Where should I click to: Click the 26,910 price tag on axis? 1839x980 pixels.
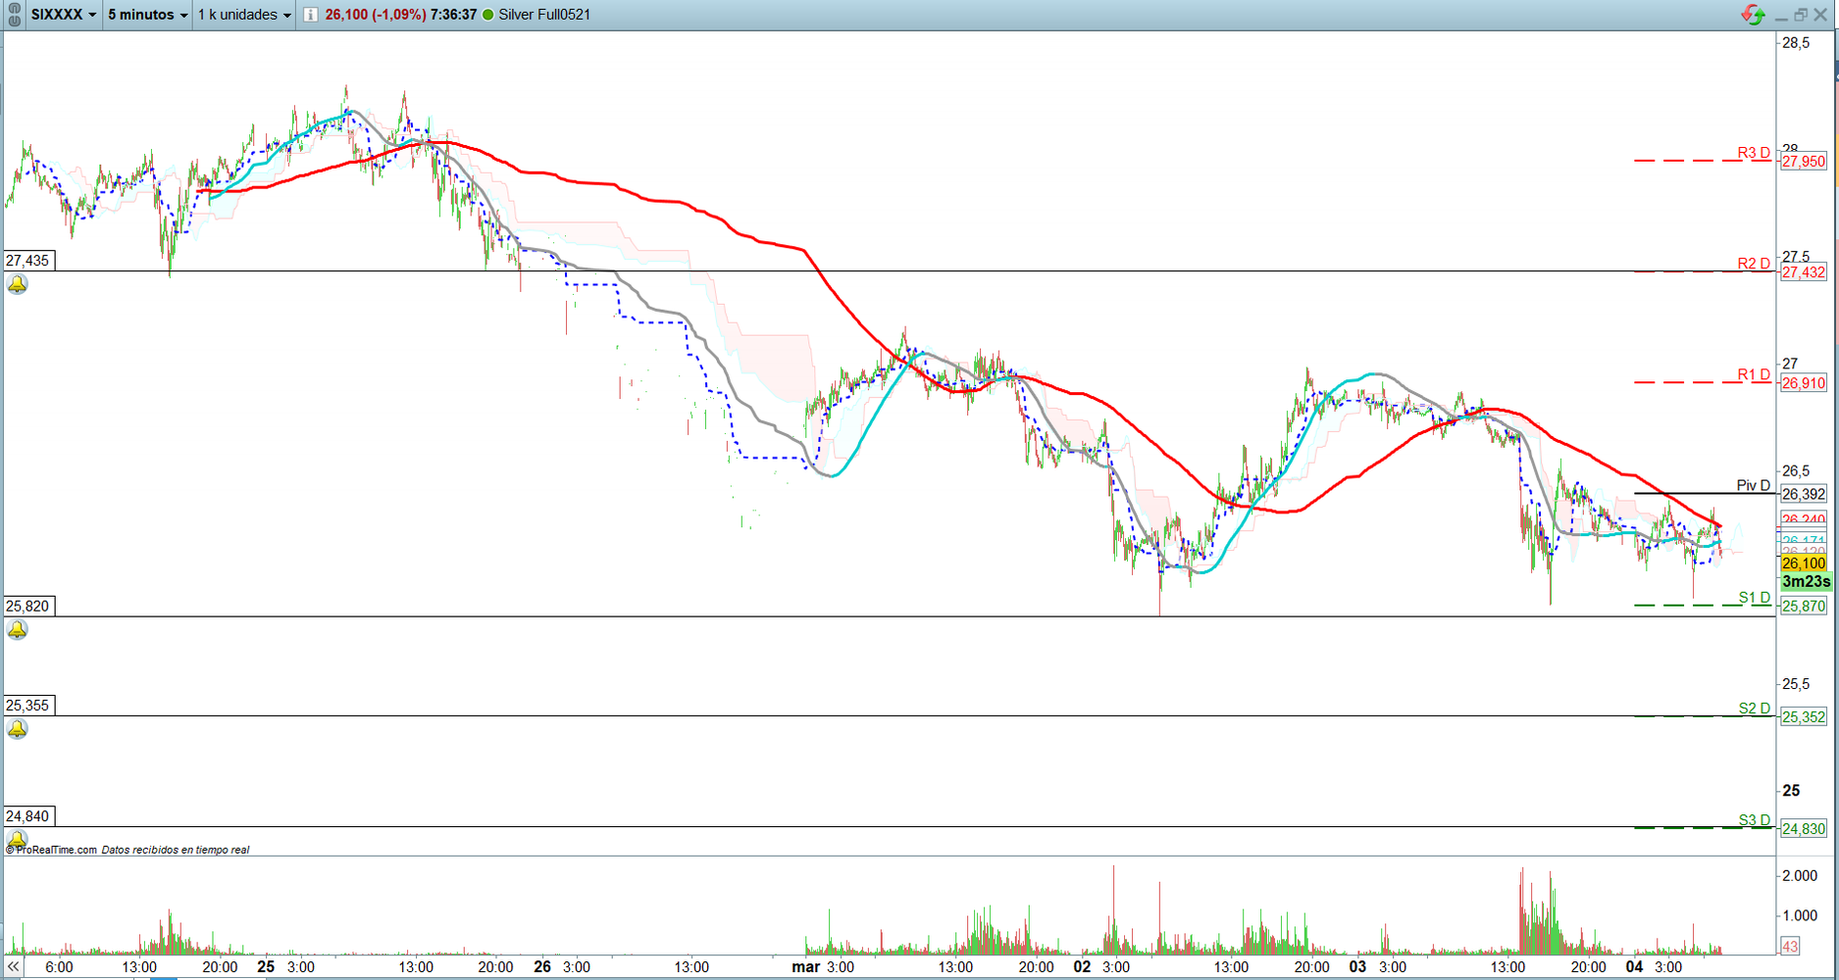1804,383
